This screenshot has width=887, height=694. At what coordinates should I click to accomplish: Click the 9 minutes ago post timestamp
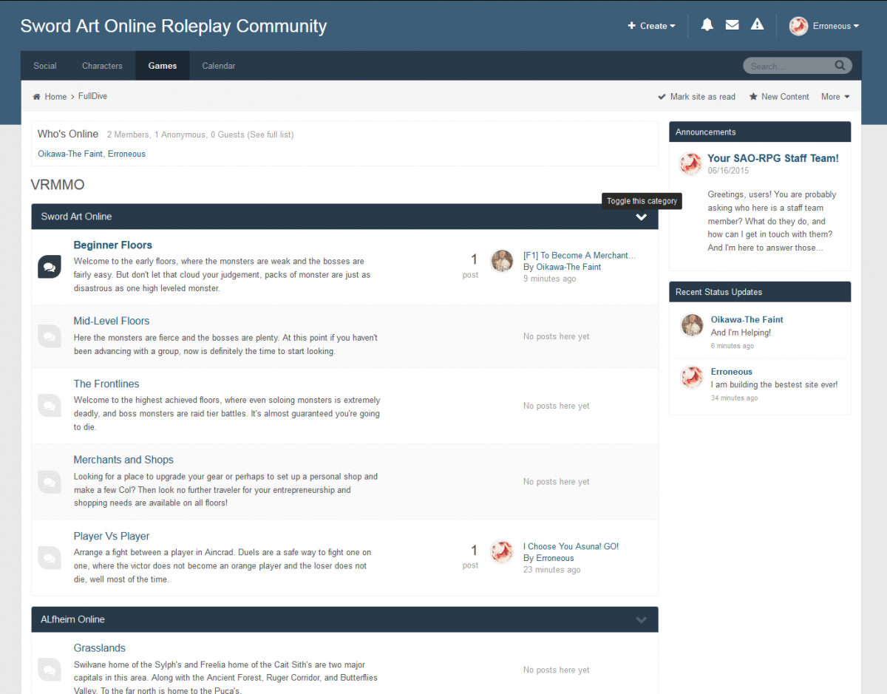(549, 279)
